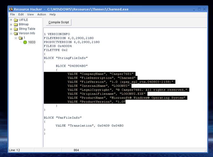Screen dimensions: 213x157
Task: Click the 864 status bar value
Action: pyautogui.click(x=76, y=150)
